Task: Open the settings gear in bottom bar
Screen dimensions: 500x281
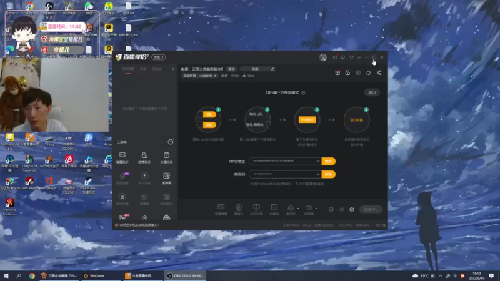Action: [x=352, y=209]
